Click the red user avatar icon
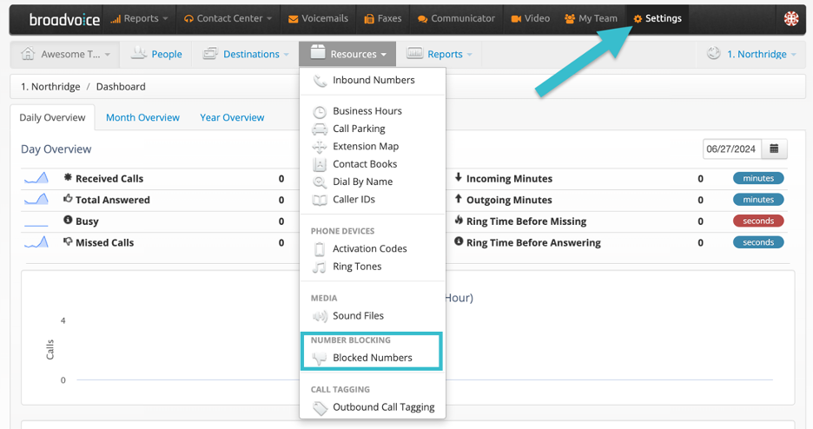This screenshot has height=429, width=813. (790, 18)
